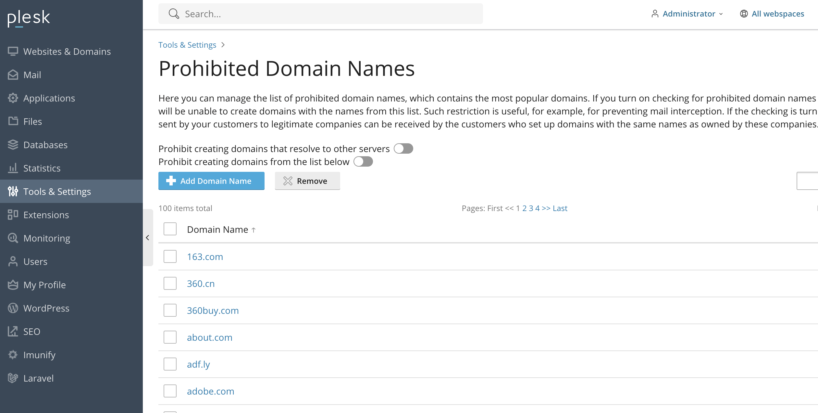This screenshot has width=818, height=413.
Task: Enable prohibiting domains that resolve to other servers
Action: (x=403, y=148)
